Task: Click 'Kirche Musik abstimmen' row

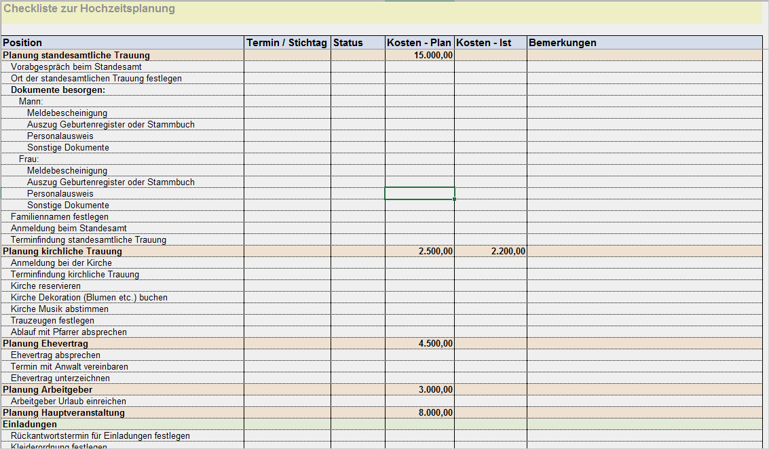Action: tap(382, 309)
